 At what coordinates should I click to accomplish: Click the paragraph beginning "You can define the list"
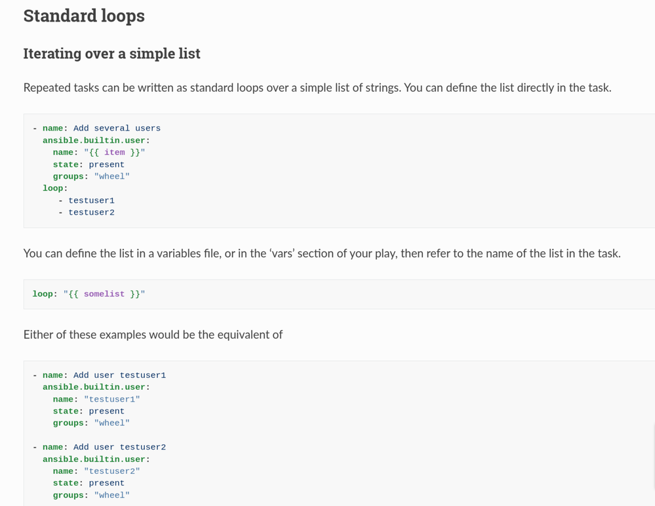tap(321, 253)
